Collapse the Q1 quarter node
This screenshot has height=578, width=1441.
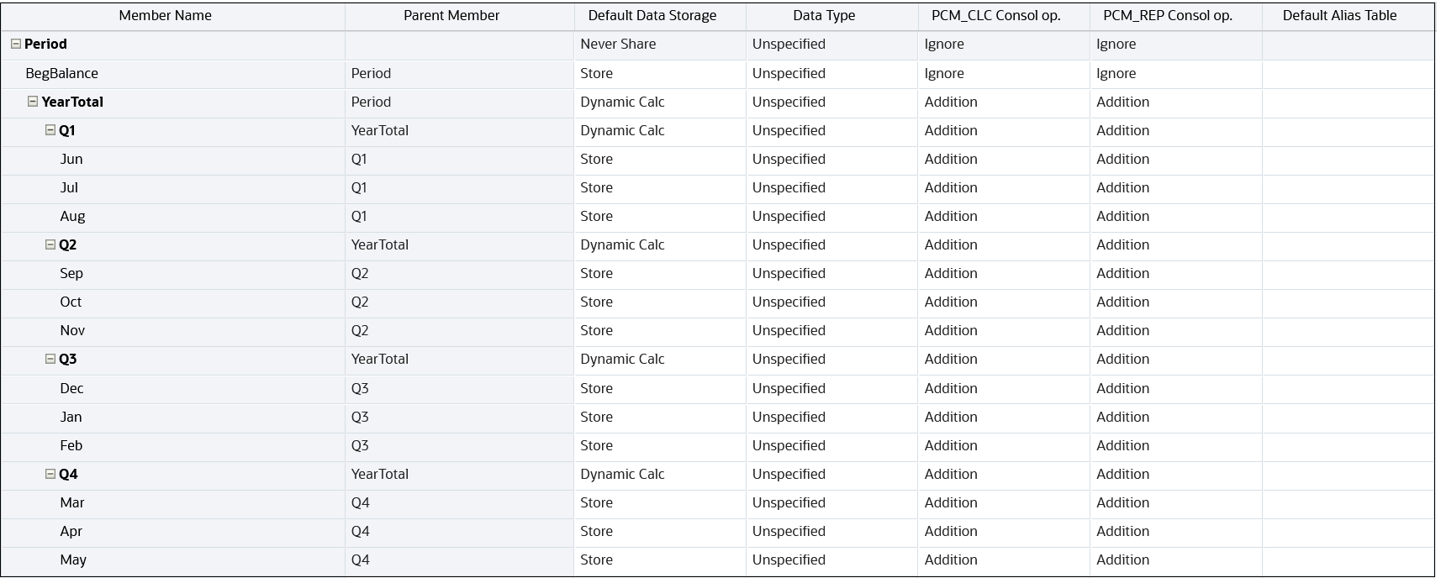pyautogui.click(x=50, y=130)
